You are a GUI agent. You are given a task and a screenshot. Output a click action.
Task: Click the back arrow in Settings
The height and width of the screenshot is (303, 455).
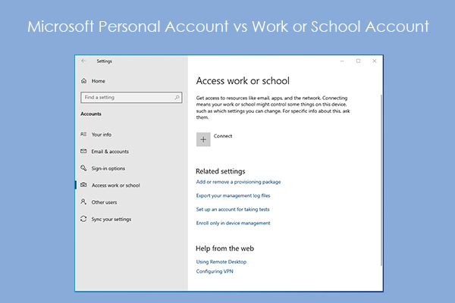[x=83, y=61]
